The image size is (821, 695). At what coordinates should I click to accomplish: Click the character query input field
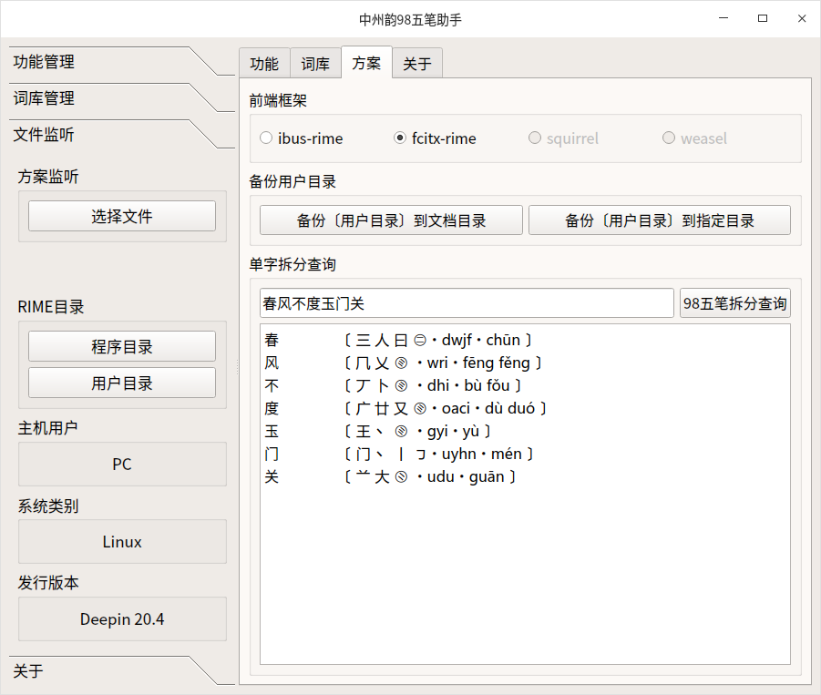point(465,302)
